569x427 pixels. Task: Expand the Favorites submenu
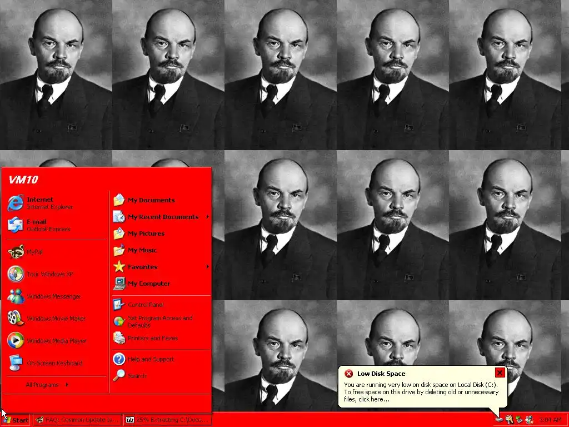tap(161, 267)
